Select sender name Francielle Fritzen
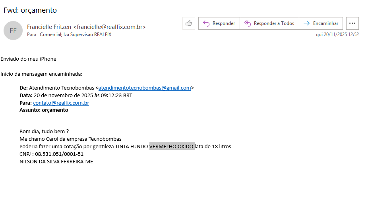368x199 pixels. tap(49, 27)
